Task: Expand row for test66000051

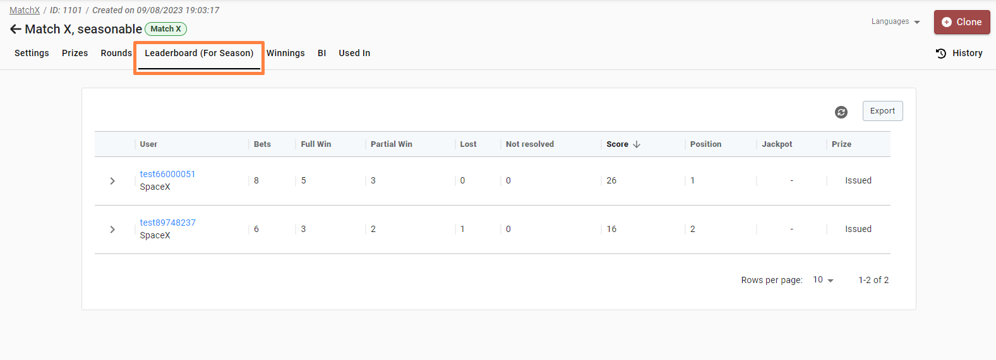Action: (112, 181)
